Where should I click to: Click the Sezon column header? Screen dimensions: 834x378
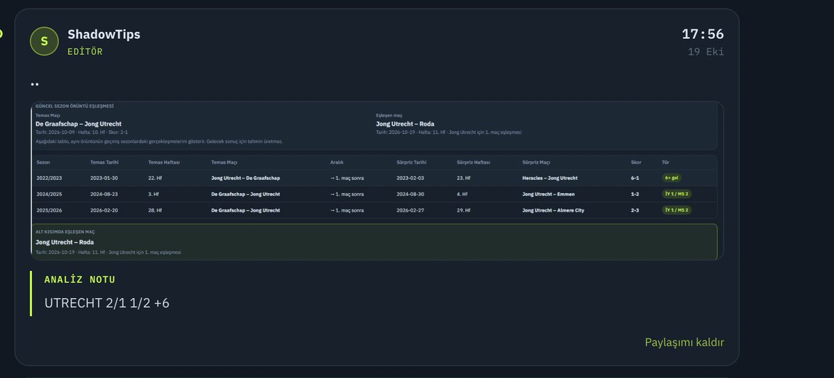coord(43,163)
